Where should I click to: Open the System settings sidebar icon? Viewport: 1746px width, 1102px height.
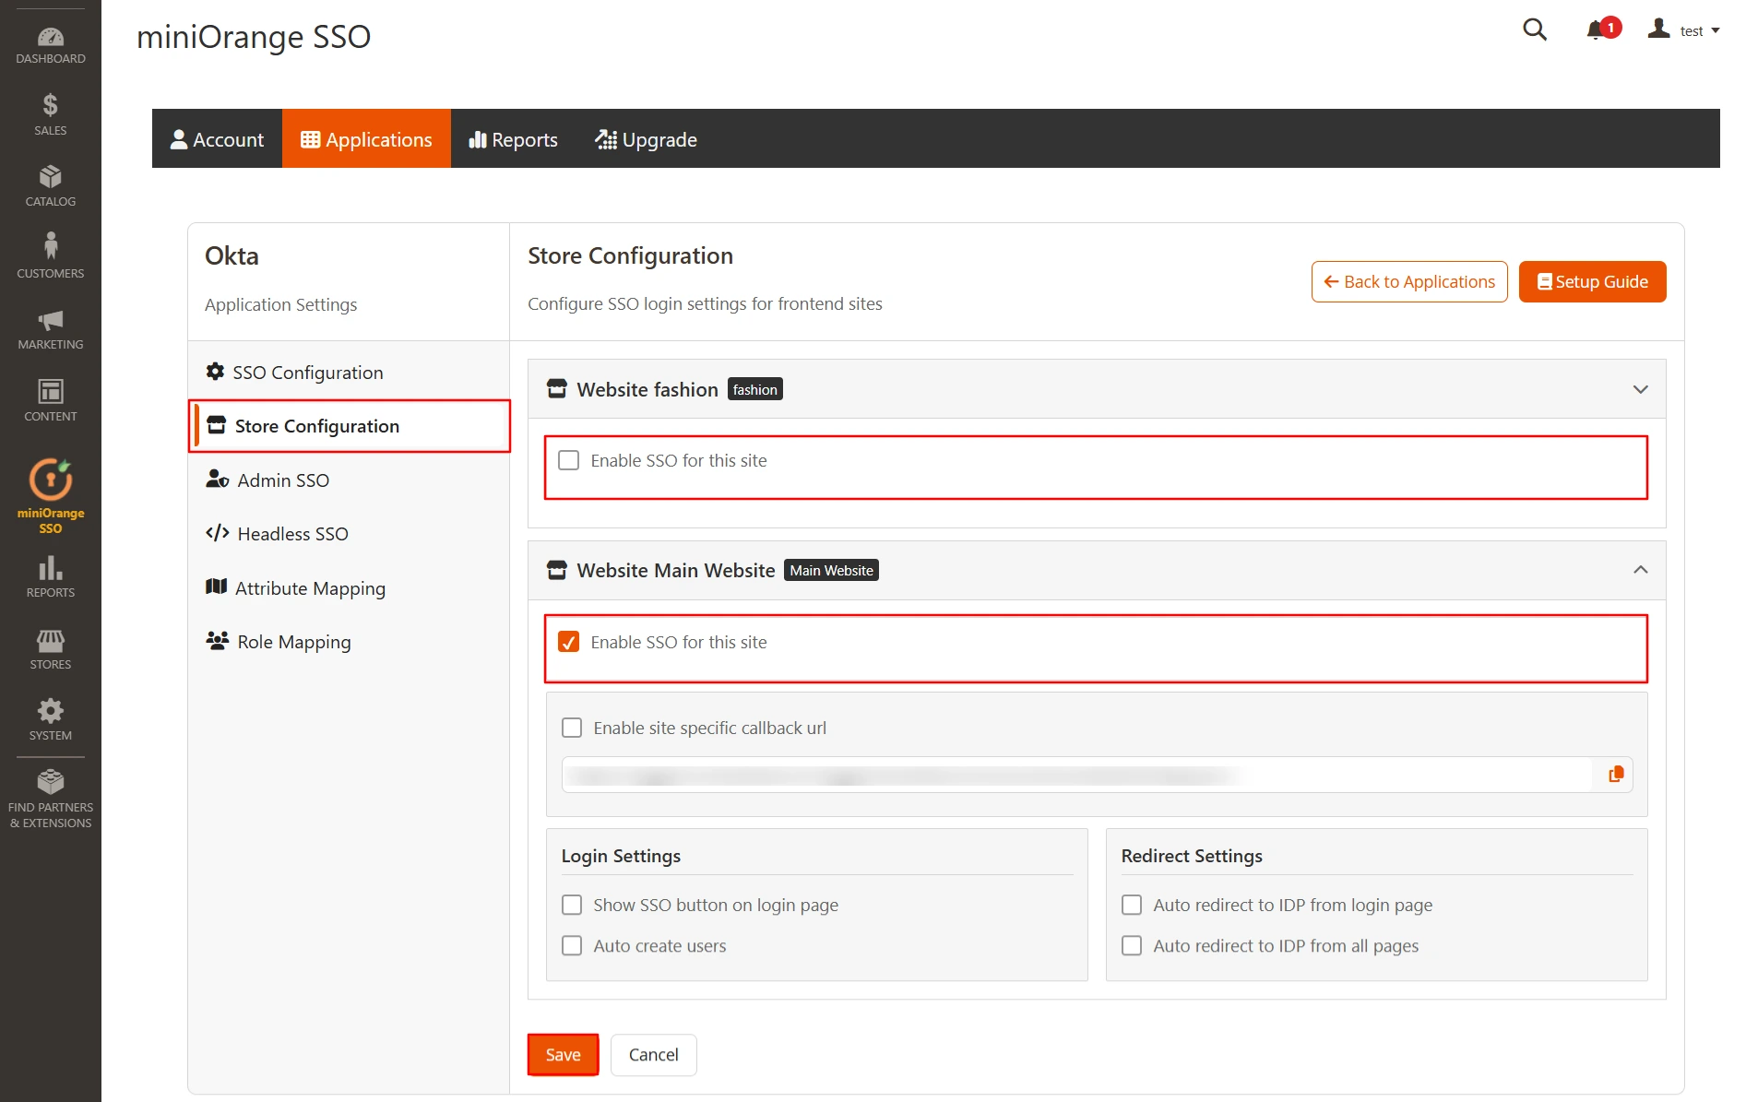click(x=50, y=717)
